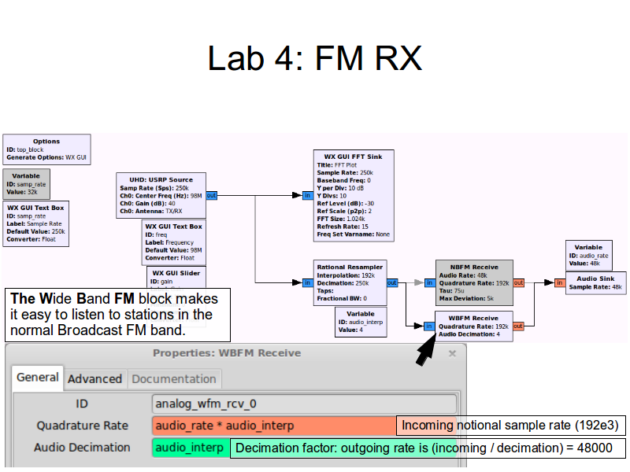The width and height of the screenshot is (630, 472).
Task: Click the Audio Decimation input field
Action: 190,448
